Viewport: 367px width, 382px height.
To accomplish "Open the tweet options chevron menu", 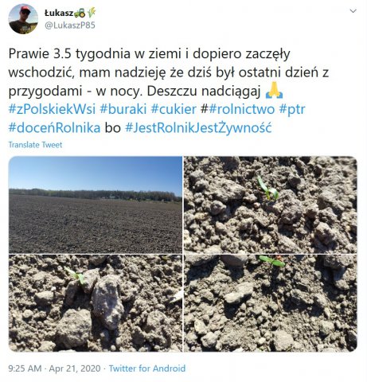I will point(353,11).
